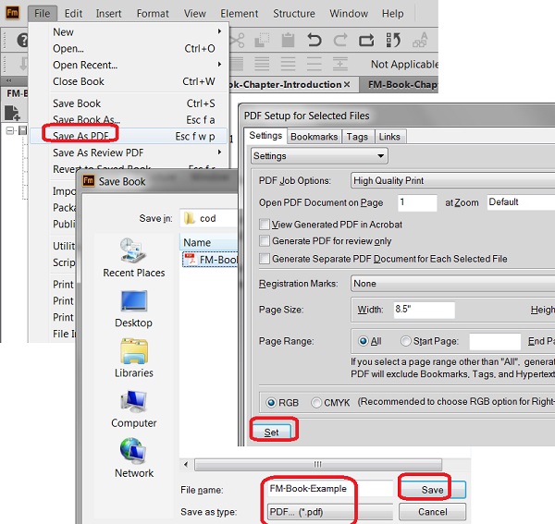Collapse panel with double-arrow icon
Screen dimensions: 555x524
point(8,81)
